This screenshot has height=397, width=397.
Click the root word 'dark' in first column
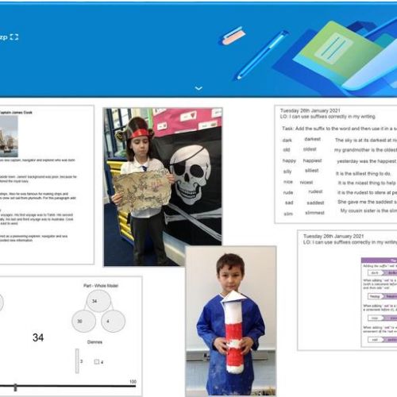pos(287,141)
